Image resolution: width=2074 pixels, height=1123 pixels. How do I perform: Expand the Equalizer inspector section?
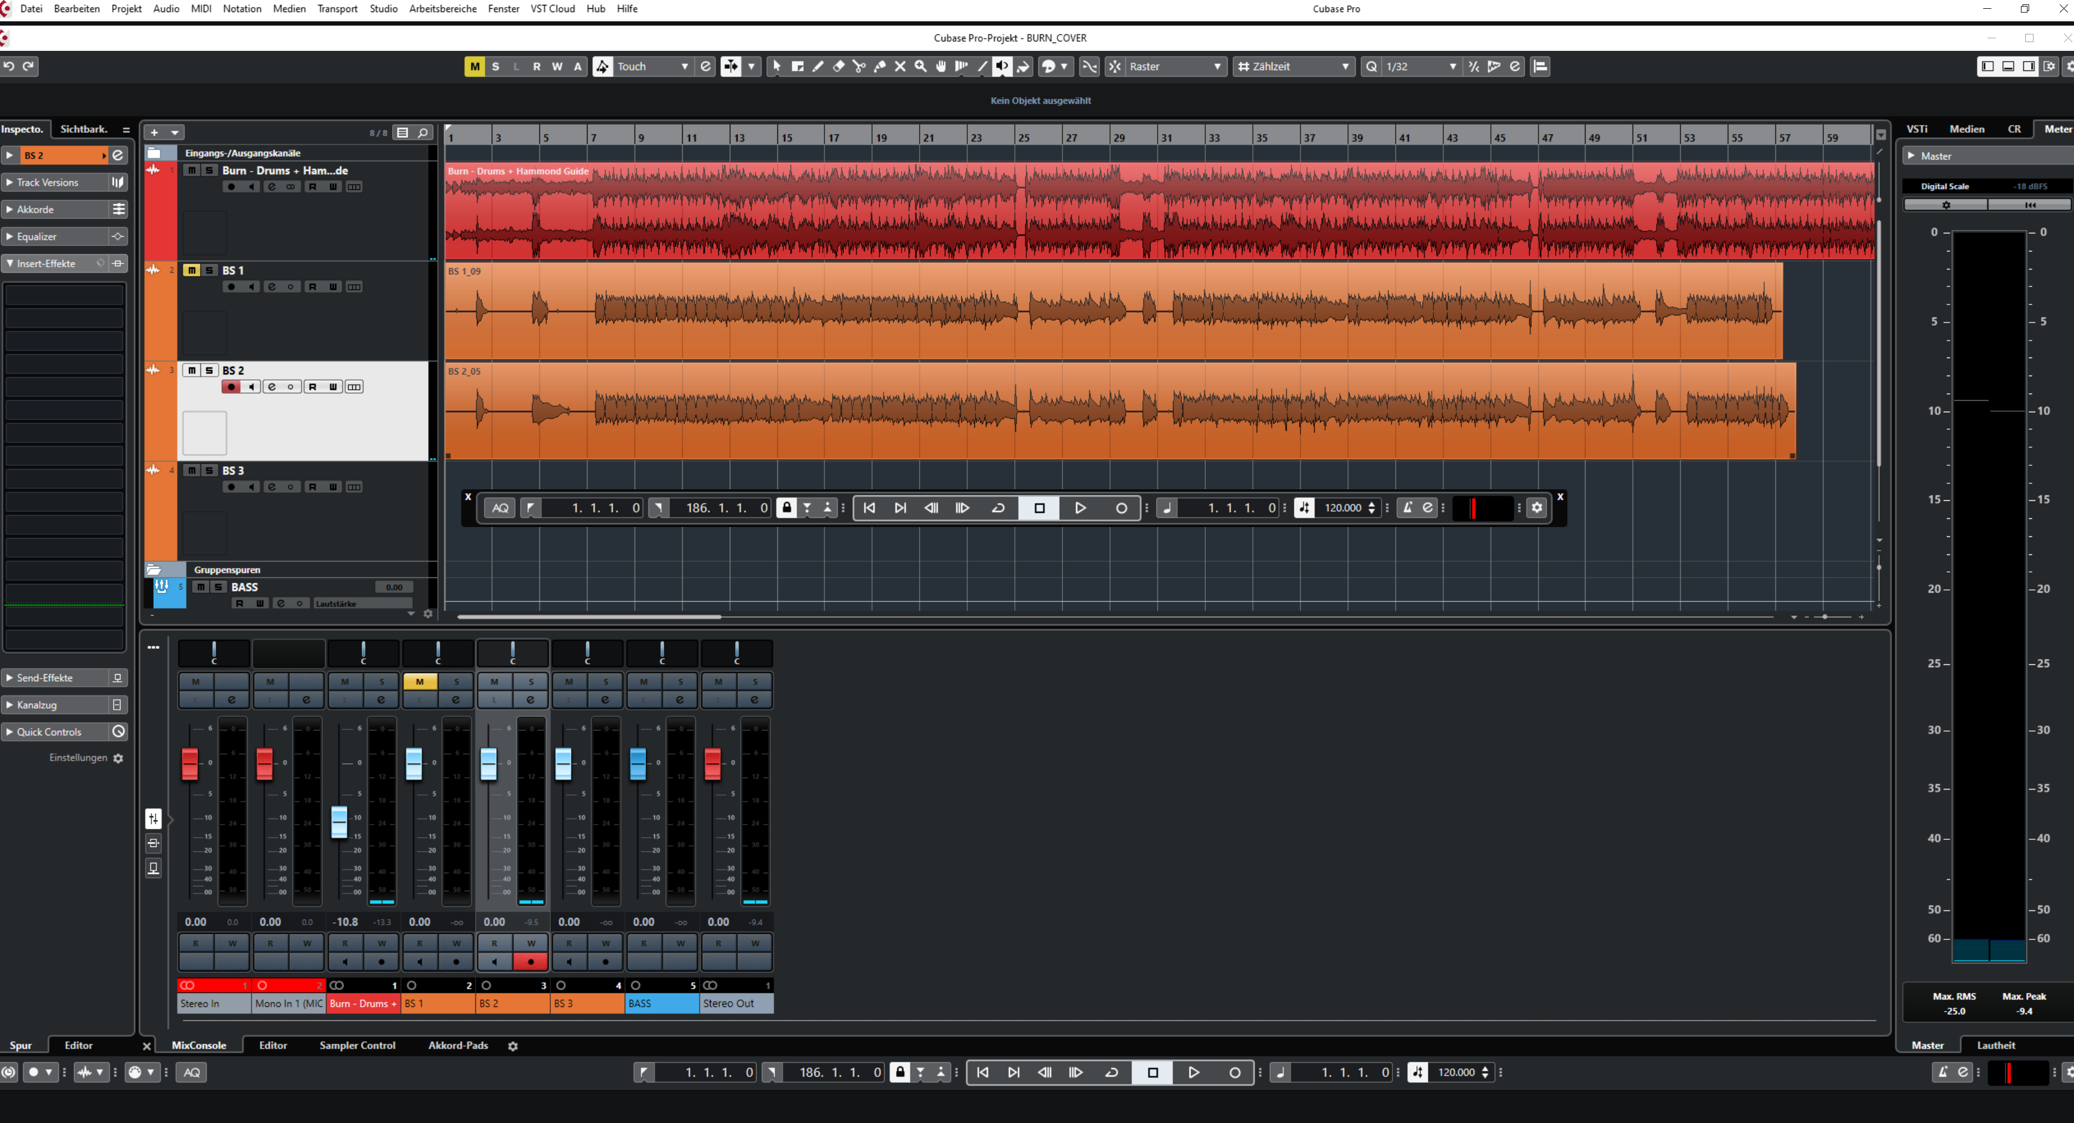(37, 237)
